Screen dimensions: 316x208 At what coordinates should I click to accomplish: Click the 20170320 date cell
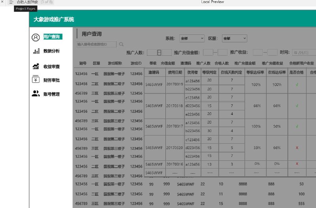pos(175,147)
